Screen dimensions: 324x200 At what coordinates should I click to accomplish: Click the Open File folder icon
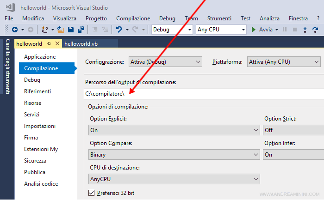click(60, 30)
